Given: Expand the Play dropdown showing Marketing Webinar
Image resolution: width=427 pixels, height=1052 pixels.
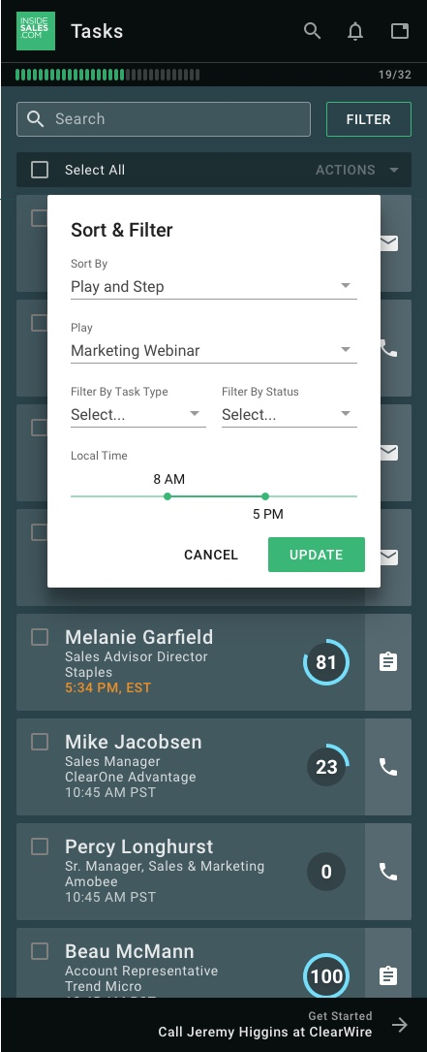Looking at the screenshot, I should tap(214, 350).
